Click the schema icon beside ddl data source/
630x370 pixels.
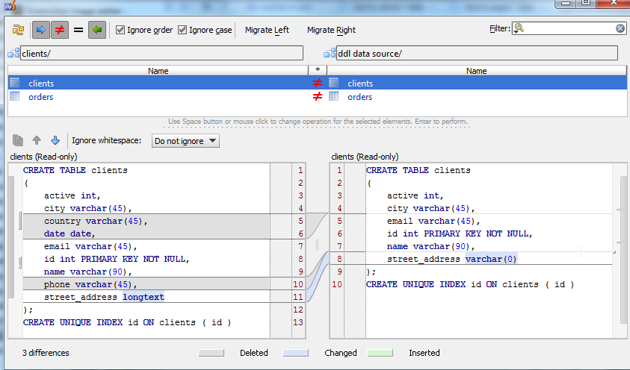coord(330,53)
